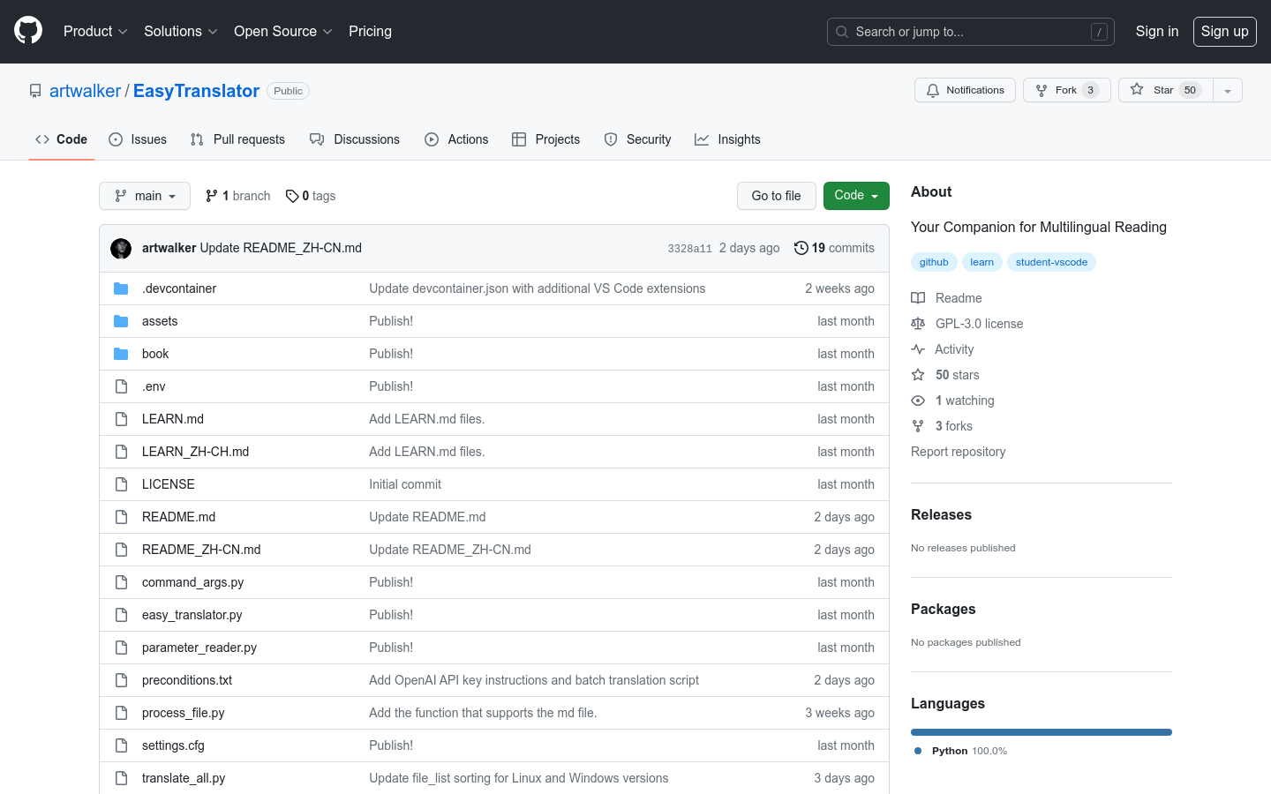Image resolution: width=1271 pixels, height=794 pixels.
Task: Click the Sign up button
Action: (x=1225, y=32)
